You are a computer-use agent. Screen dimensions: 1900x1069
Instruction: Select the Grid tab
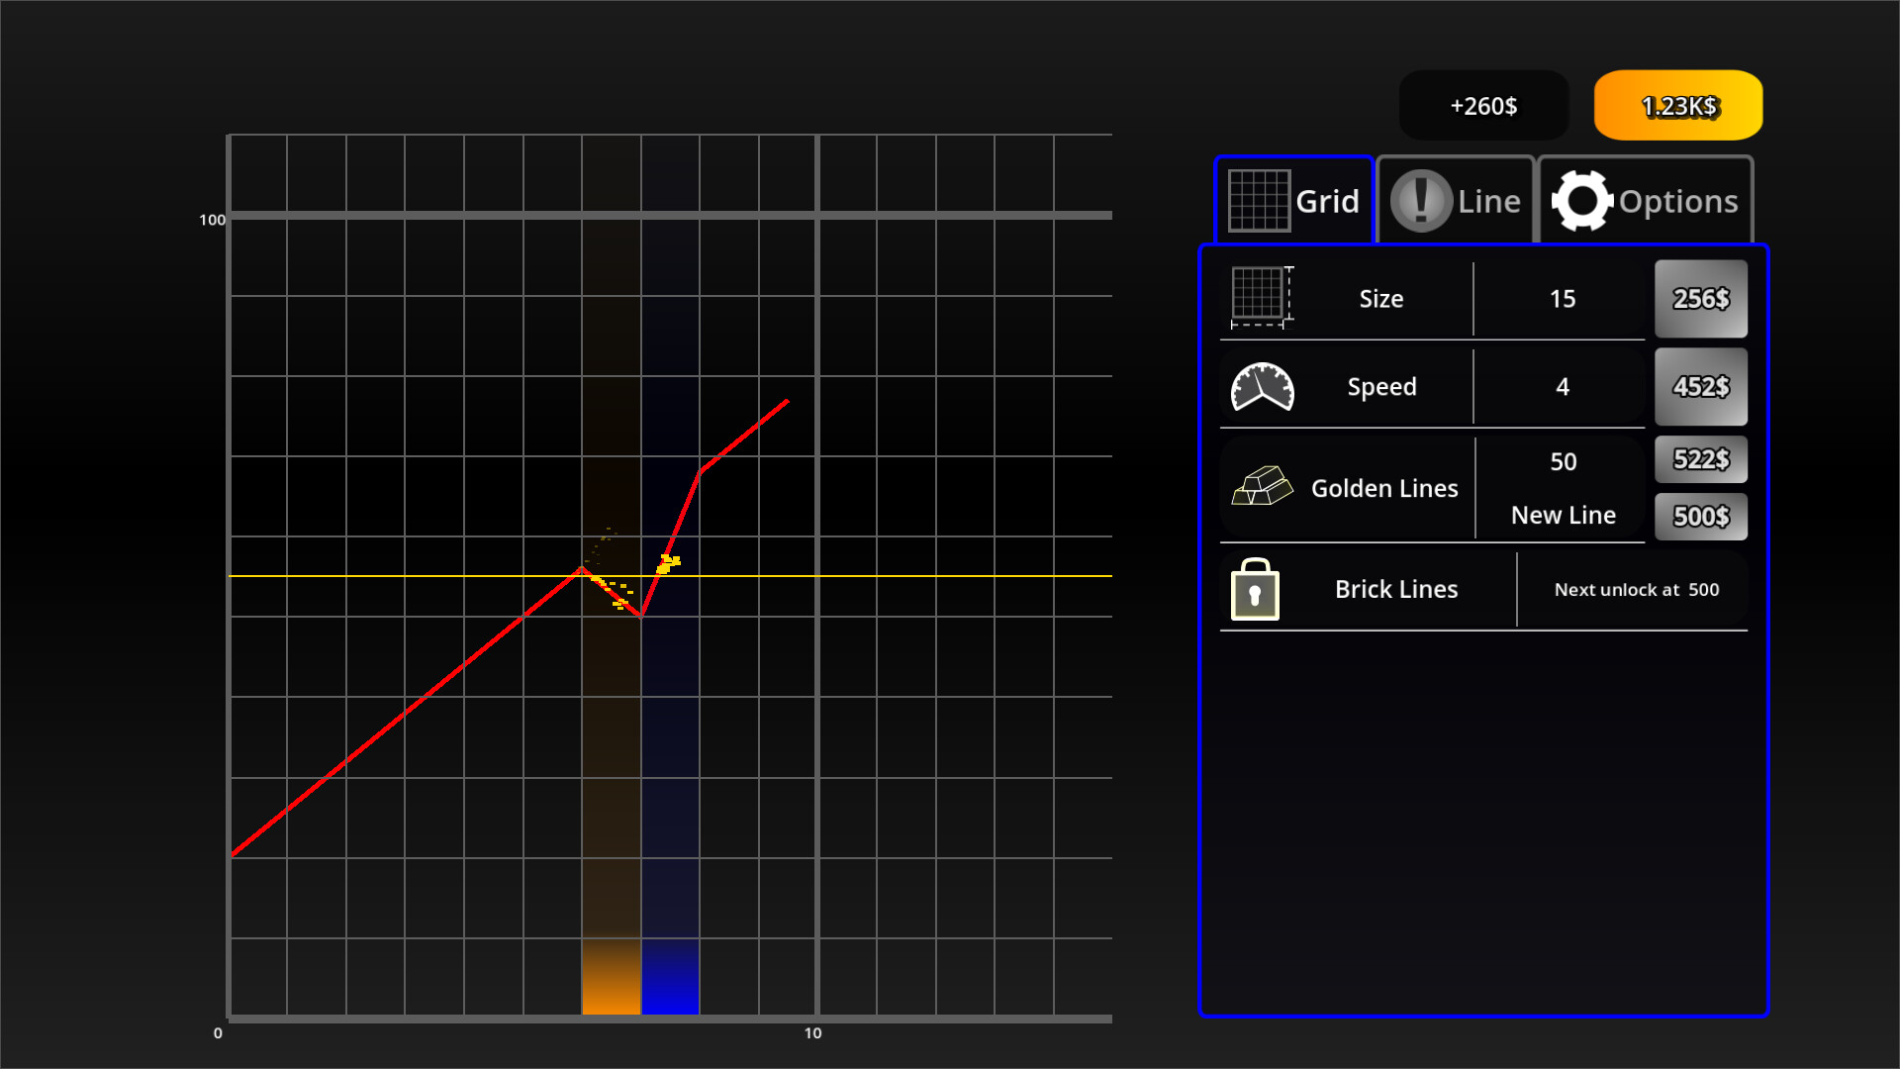coord(1293,200)
